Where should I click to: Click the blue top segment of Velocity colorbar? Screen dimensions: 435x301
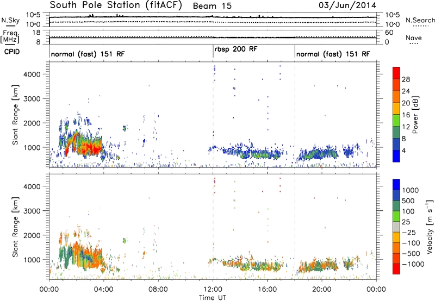[x=396, y=185]
